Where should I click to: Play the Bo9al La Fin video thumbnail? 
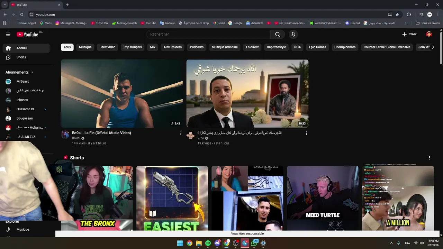122,93
